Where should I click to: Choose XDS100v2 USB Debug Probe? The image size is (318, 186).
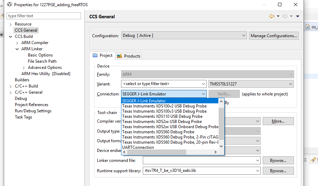(x=170, y=106)
